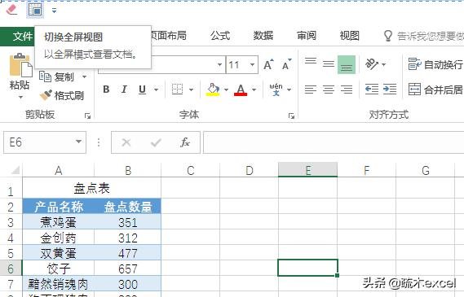This screenshot has width=464, height=297.
Task: Click the wén phonetic guide icon
Action: (x=276, y=90)
